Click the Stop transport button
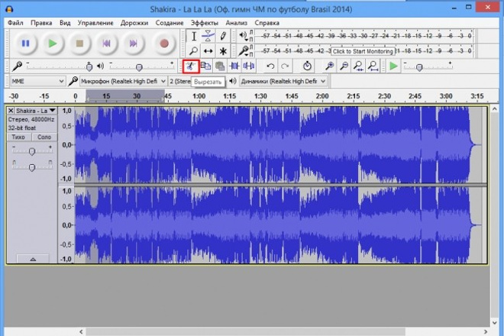Image resolution: width=504 pixels, height=336 pixels. pyautogui.click(x=79, y=44)
